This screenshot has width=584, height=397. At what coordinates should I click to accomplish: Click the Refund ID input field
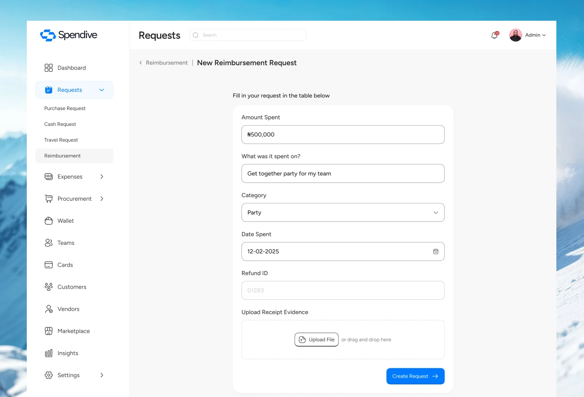point(343,290)
